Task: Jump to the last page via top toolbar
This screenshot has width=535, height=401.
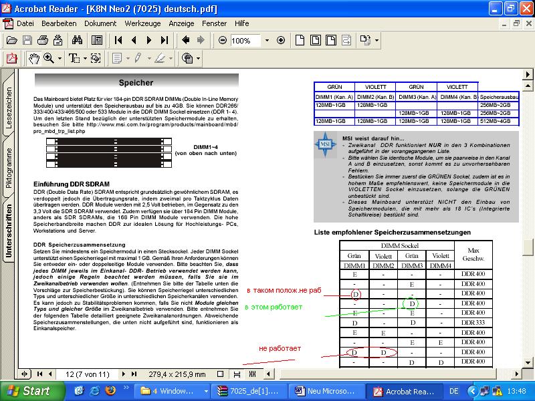Action: [165, 40]
